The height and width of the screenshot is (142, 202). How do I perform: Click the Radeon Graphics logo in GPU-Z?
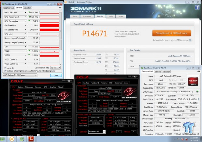click(193, 82)
